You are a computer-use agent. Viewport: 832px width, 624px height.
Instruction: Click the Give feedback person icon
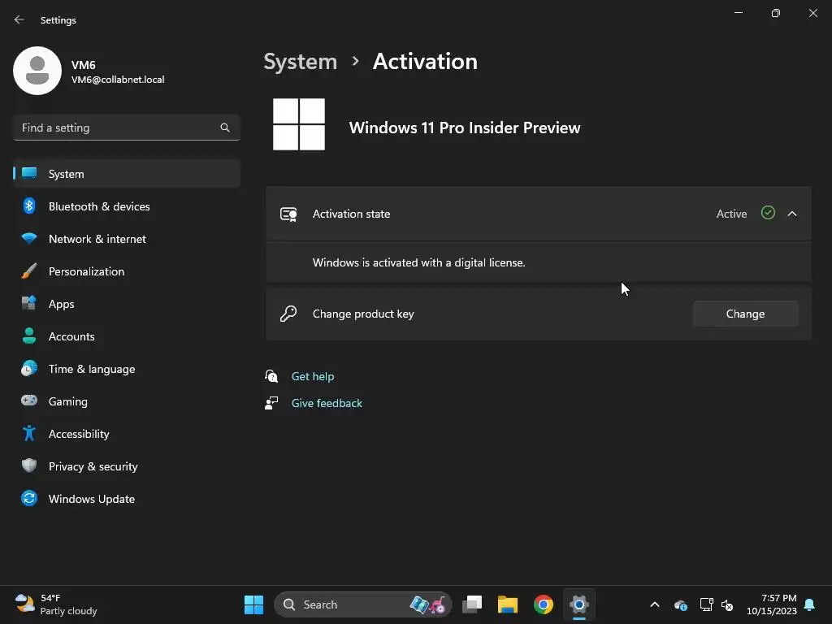click(271, 403)
